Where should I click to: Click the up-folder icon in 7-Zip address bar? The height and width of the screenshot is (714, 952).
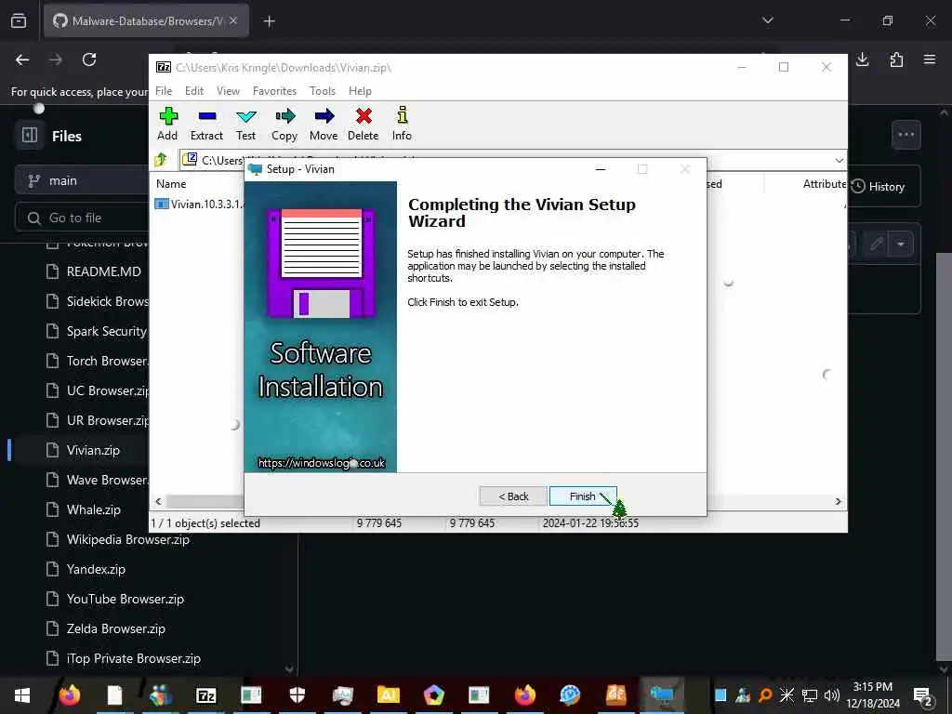tap(161, 160)
